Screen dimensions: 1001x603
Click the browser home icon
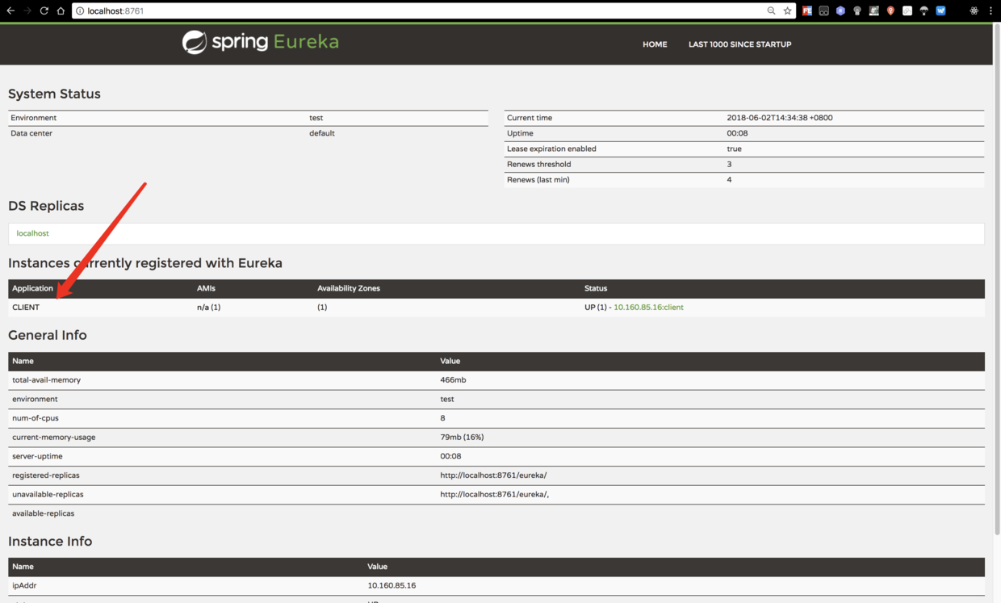coord(61,10)
